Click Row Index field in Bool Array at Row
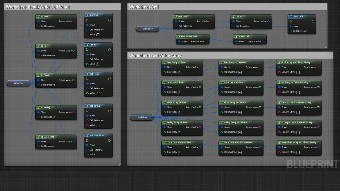340x191 pixels. (180, 72)
